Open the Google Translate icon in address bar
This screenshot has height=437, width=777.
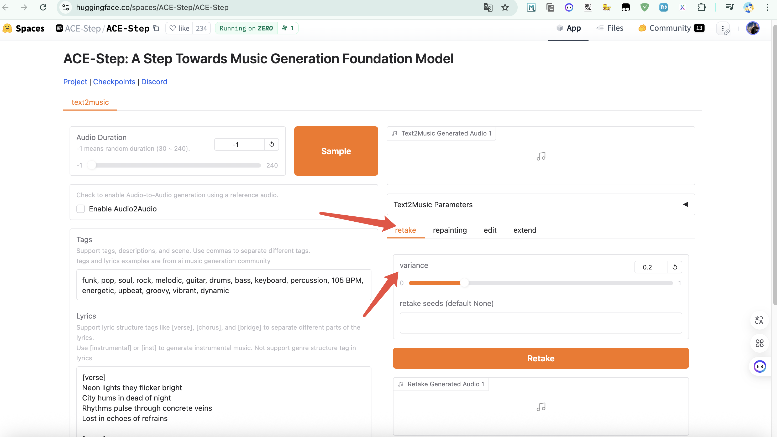click(488, 7)
